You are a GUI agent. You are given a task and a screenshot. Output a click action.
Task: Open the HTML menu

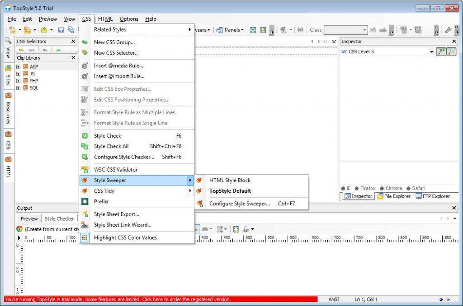tap(105, 19)
